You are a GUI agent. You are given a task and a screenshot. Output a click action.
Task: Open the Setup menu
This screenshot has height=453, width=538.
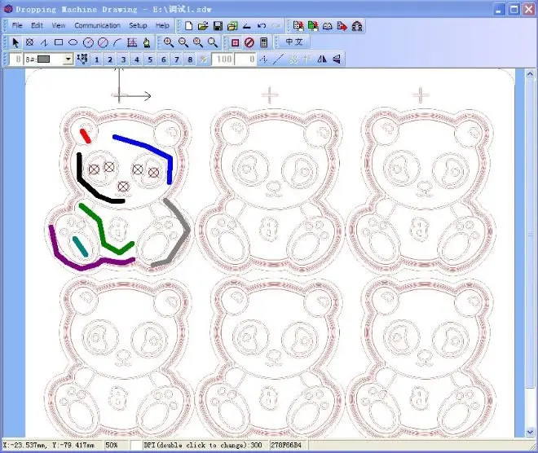click(x=138, y=26)
